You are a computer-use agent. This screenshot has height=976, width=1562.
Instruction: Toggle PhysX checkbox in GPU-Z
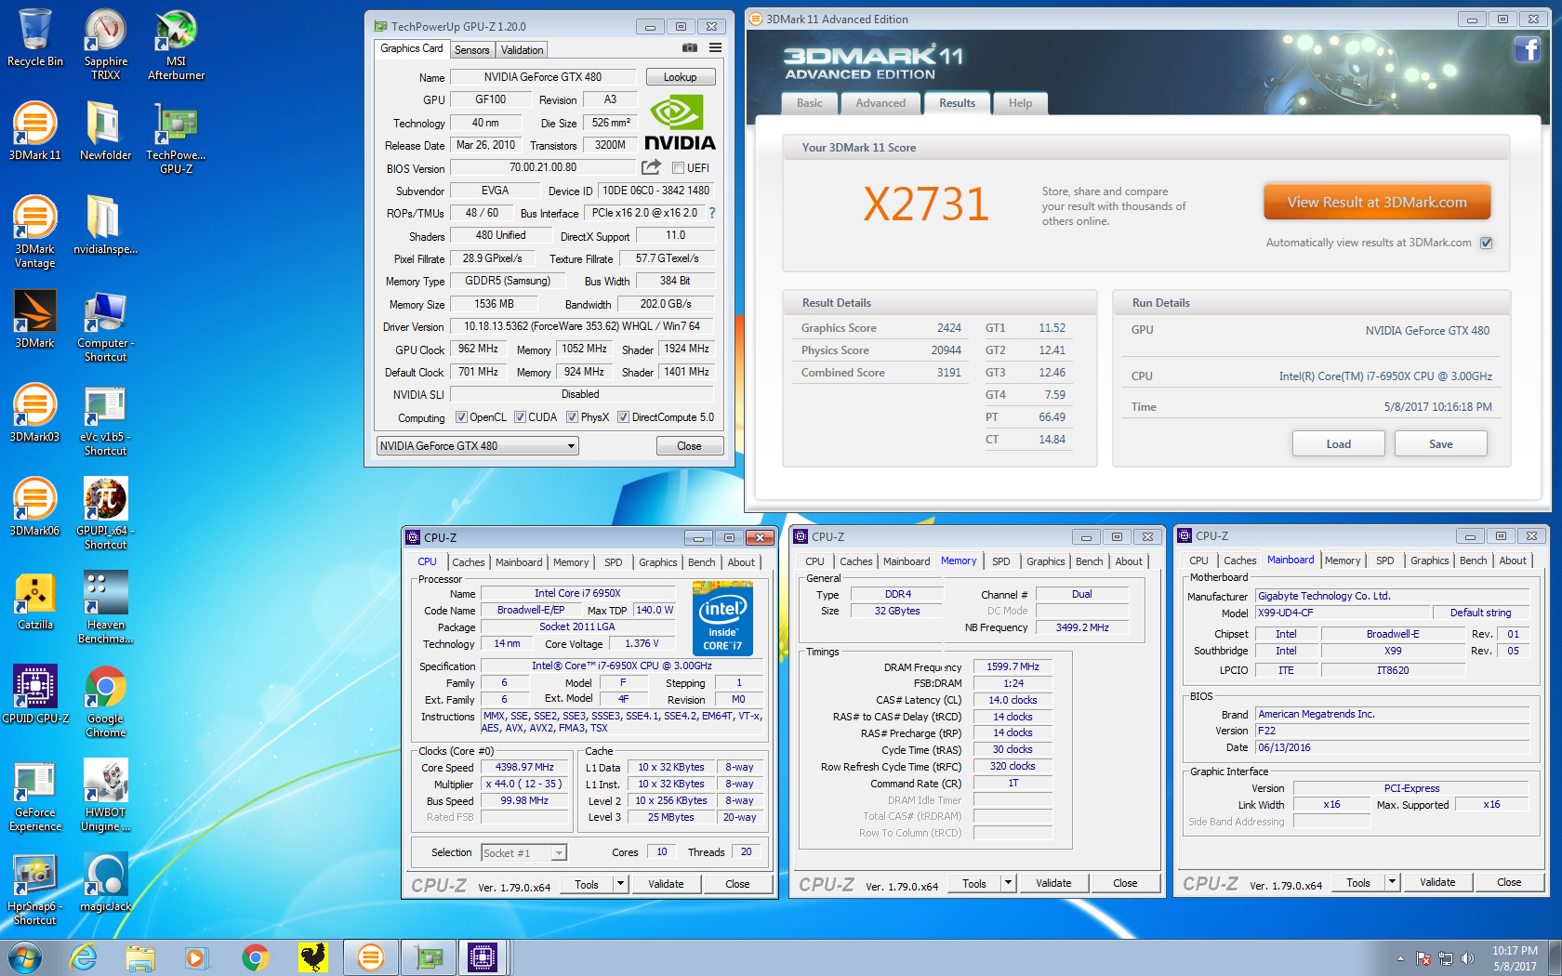pyautogui.click(x=572, y=417)
